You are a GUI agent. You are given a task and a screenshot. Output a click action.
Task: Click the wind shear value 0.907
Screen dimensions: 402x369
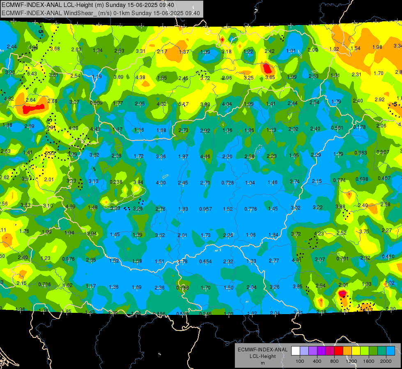point(383,152)
